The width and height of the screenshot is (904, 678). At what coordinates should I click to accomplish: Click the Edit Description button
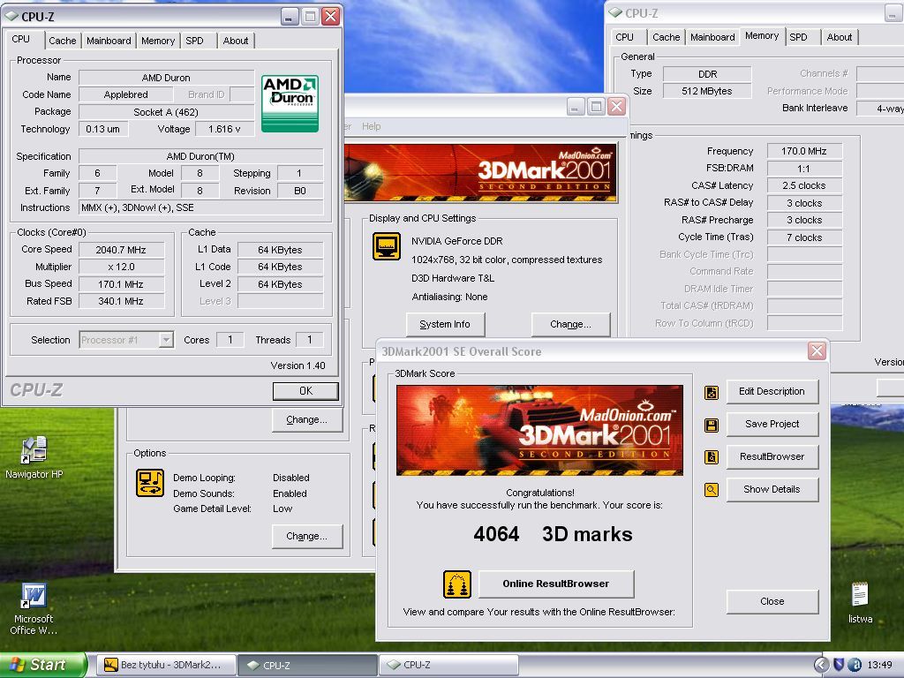[x=772, y=391]
